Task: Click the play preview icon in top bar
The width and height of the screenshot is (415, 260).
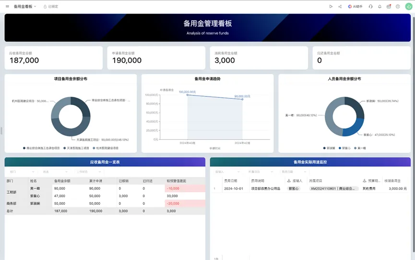Action: pyautogui.click(x=331, y=6)
